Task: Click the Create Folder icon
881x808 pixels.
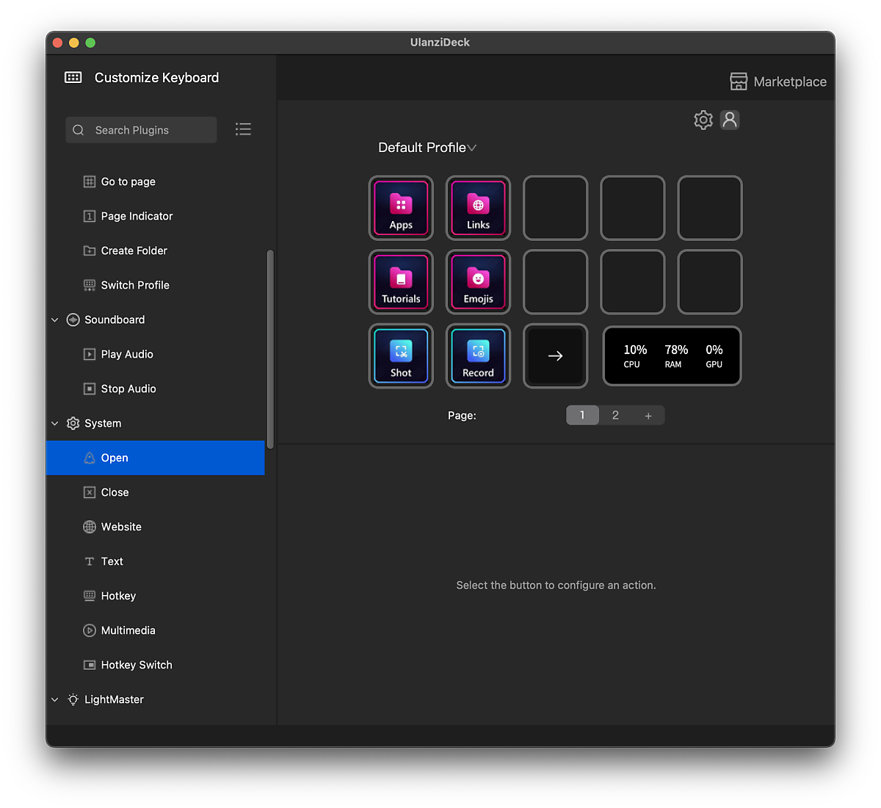Action: 90,250
